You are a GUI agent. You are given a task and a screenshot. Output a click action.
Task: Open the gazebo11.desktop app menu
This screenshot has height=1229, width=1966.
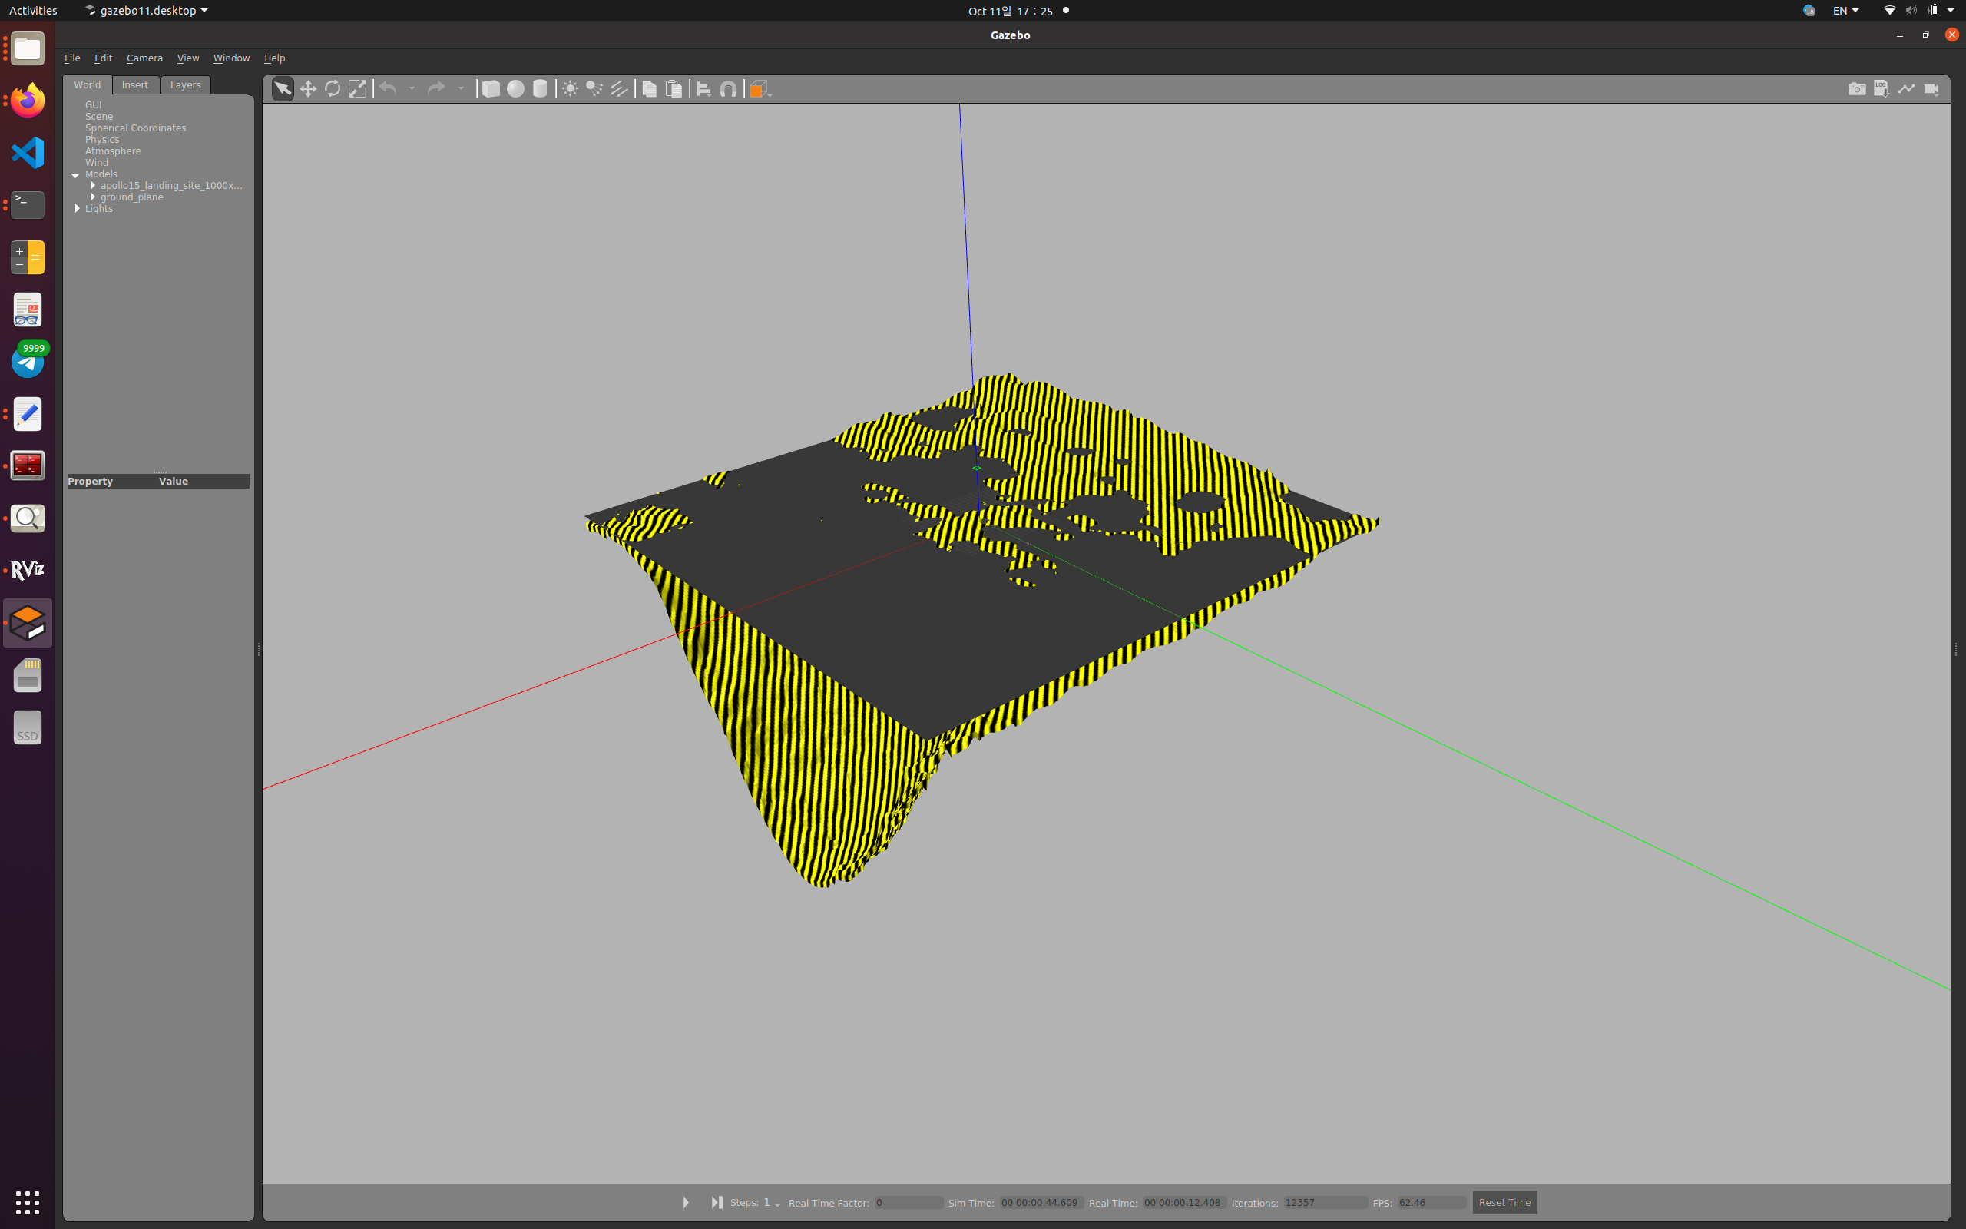146,11
